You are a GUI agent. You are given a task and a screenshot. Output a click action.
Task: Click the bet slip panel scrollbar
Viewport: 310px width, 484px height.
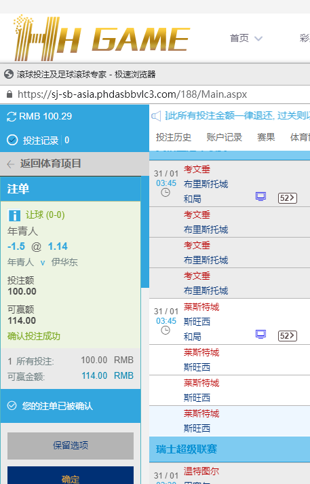point(145,232)
